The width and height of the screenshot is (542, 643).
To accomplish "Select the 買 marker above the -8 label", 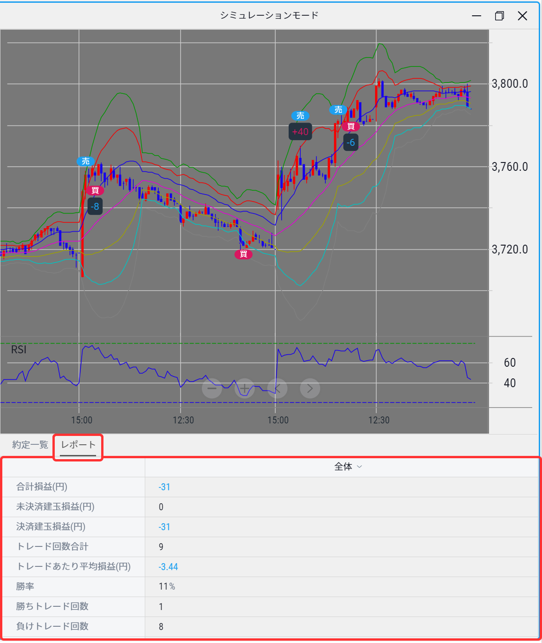I will 95,190.
